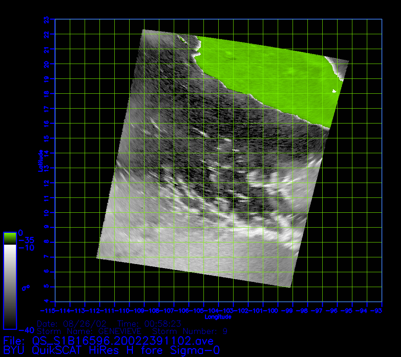Click the Latitude axis title

point(40,160)
